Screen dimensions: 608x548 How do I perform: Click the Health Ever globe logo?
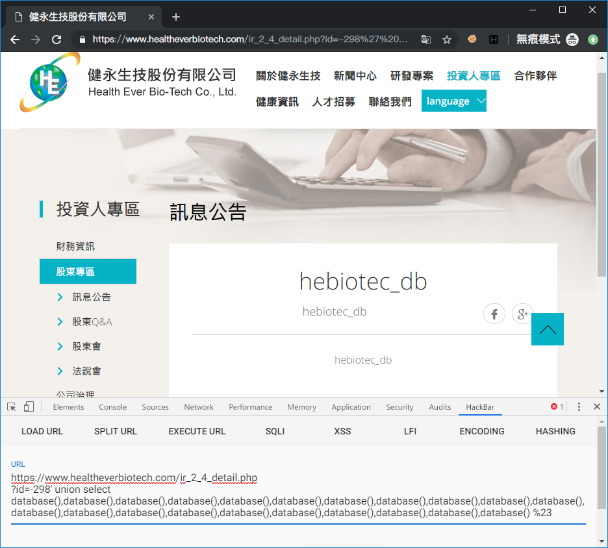pos(49,82)
